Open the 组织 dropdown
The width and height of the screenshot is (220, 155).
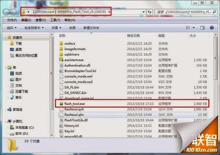pyautogui.click(x=12, y=28)
